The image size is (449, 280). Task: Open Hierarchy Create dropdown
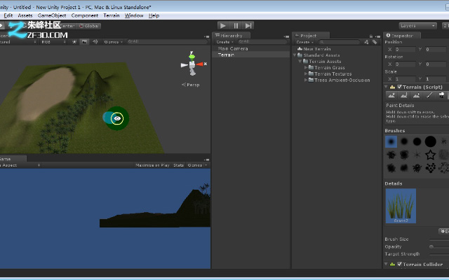(x=224, y=42)
